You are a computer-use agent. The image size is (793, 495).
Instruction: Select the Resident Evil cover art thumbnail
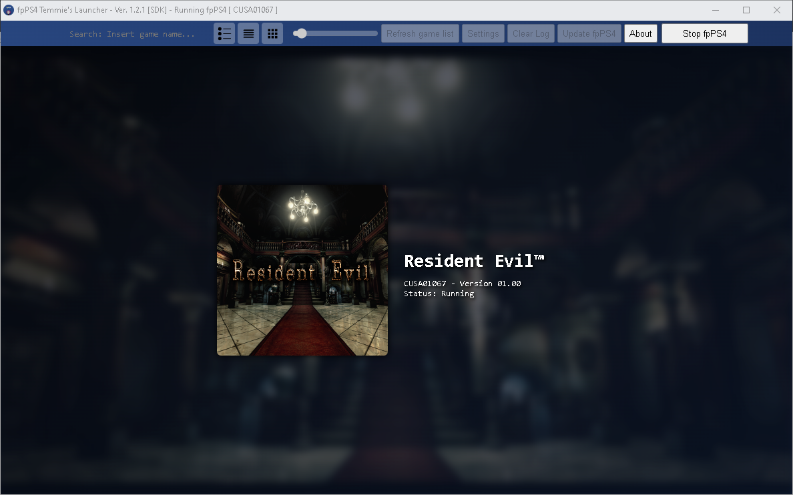[x=302, y=270]
